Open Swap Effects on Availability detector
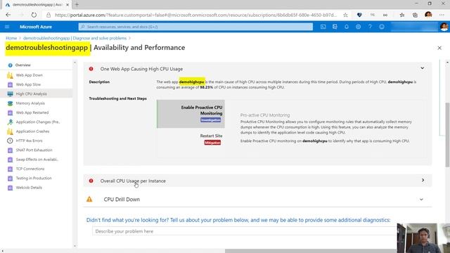This screenshot has width=450, height=253. pos(37,160)
